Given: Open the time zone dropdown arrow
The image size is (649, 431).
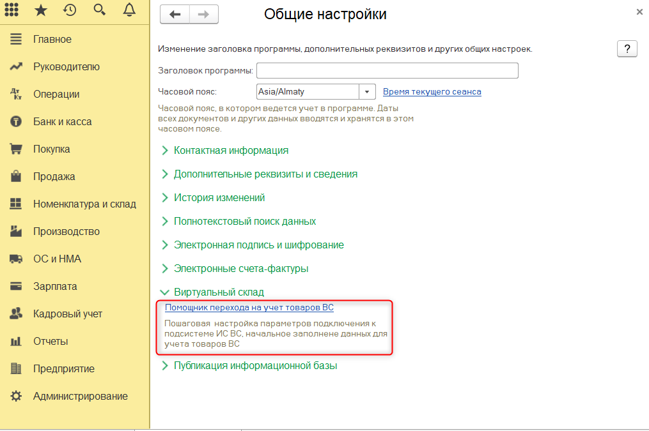Looking at the screenshot, I should point(367,92).
